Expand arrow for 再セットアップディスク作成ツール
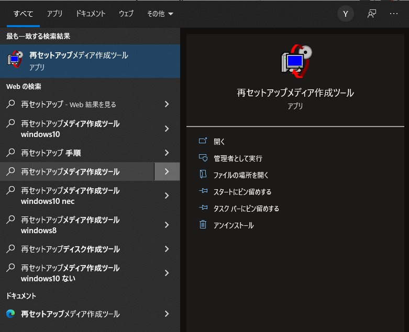 tap(167, 249)
